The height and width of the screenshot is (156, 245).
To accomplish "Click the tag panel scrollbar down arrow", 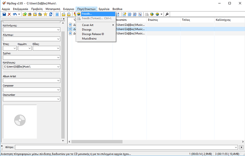I will [63, 141].
